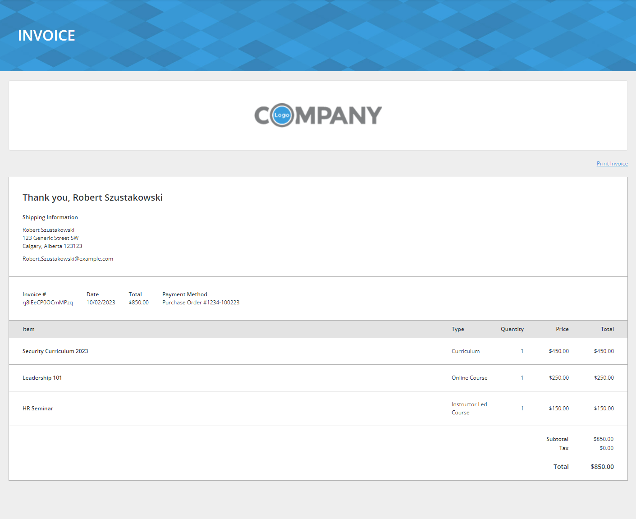Click the 'Online Course' type cell
This screenshot has height=519, width=636.
[x=470, y=378]
